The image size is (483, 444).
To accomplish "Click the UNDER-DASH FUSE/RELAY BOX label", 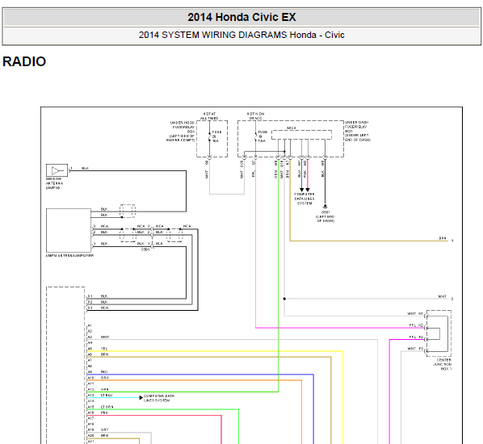I will [357, 131].
